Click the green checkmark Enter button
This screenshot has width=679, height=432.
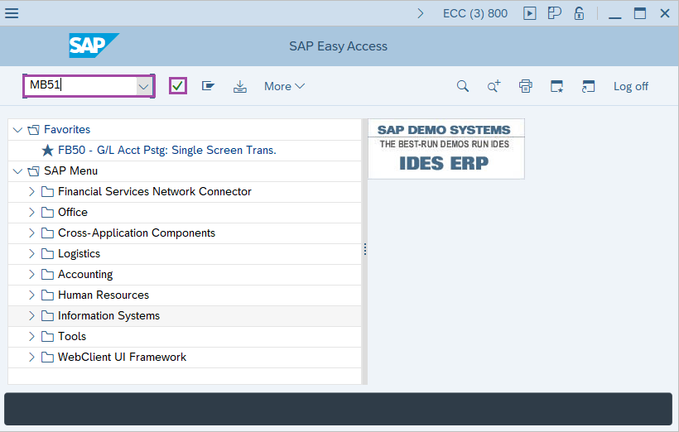click(178, 86)
